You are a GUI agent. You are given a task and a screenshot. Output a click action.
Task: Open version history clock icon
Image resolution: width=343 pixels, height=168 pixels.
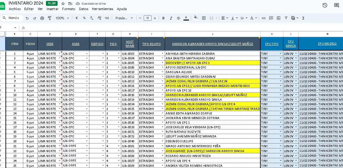(x=325, y=5)
